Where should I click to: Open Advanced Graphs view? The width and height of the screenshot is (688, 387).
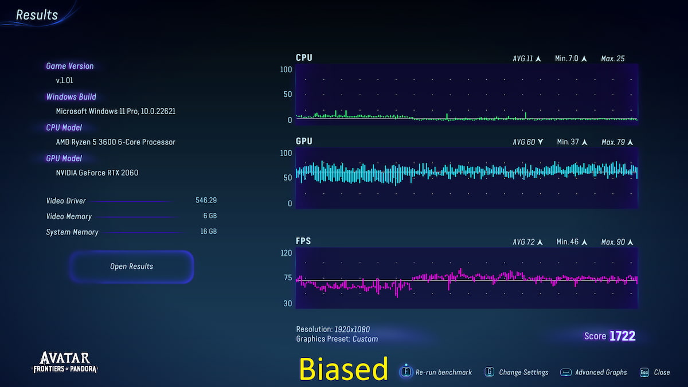pyautogui.click(x=601, y=372)
